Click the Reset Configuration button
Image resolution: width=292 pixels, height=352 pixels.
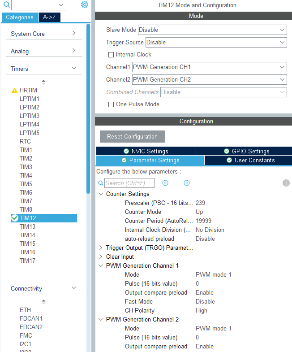click(132, 136)
